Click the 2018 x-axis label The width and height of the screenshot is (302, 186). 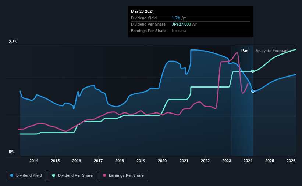point(120,161)
